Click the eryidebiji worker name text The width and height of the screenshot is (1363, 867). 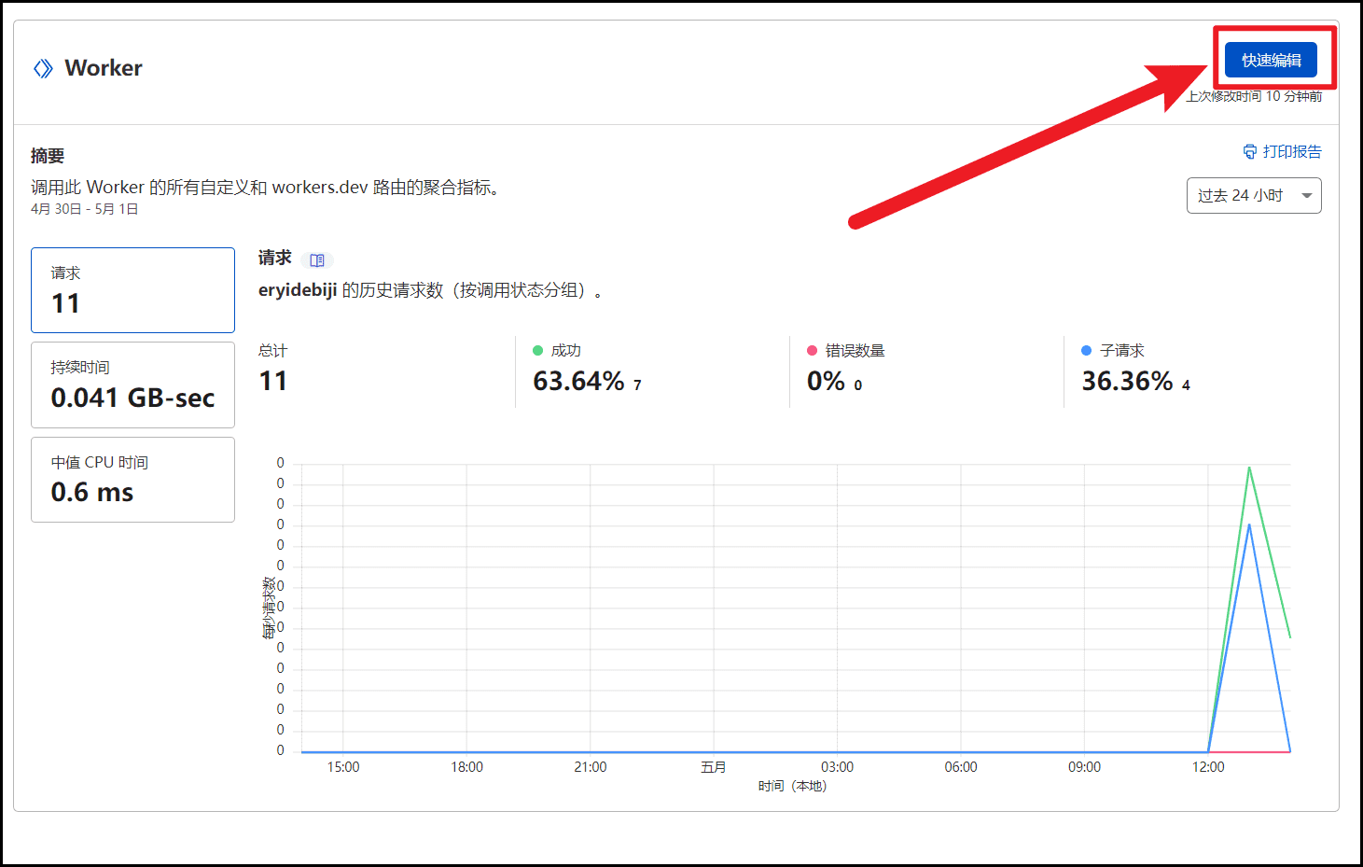coord(298,290)
